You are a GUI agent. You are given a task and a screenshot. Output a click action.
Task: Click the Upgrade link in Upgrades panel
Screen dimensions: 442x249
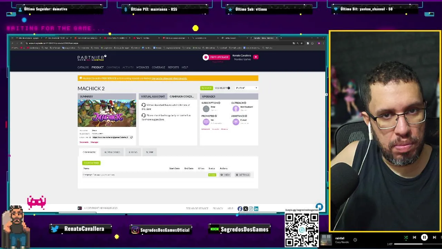[x=205, y=129]
